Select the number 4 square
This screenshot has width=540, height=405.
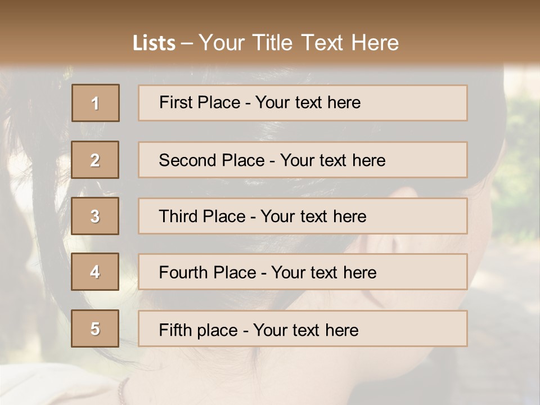click(95, 272)
